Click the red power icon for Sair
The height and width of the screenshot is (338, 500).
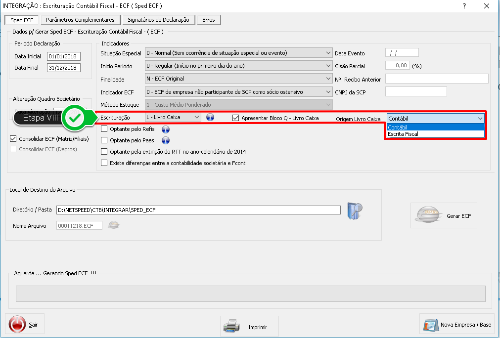tap(17, 324)
